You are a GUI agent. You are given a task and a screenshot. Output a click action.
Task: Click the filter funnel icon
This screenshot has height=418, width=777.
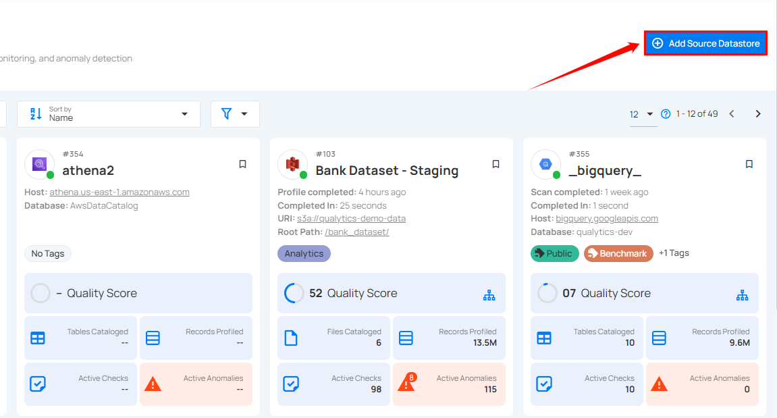(x=227, y=113)
